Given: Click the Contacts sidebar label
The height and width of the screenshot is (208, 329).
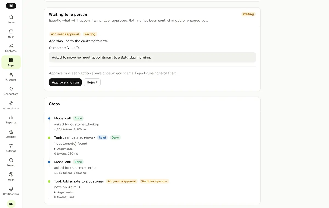Looking at the screenshot, I should [x=11, y=51].
